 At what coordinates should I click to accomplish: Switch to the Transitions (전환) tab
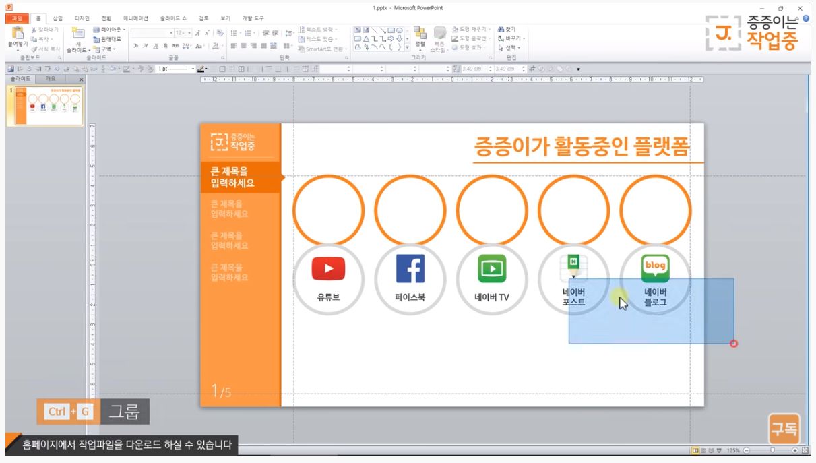(x=106, y=18)
